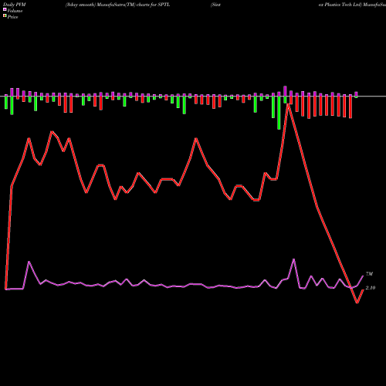Click the lowest point of the red price line
The image size is (386, 386).
357,303
